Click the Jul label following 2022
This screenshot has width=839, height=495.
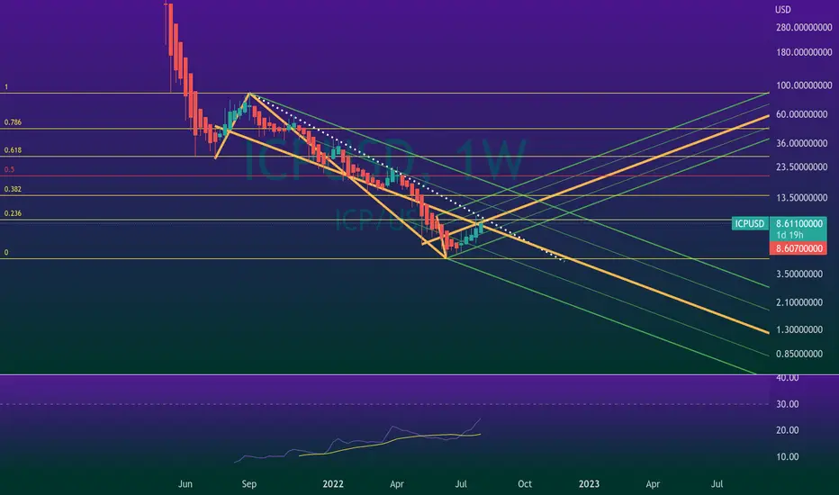tap(461, 484)
